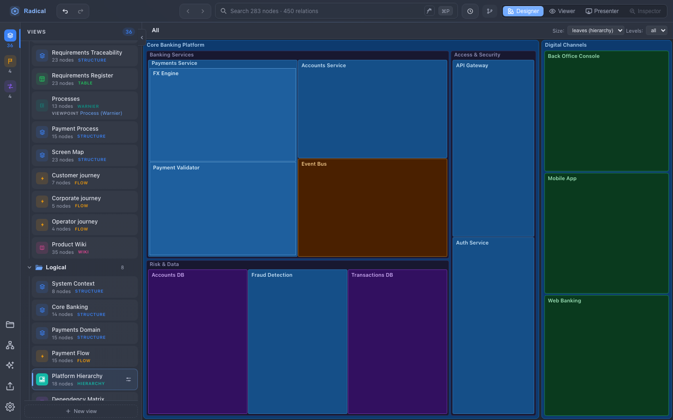Select the Mobile App treemap block
This screenshot has width=673, height=420.
pyautogui.click(x=607, y=233)
